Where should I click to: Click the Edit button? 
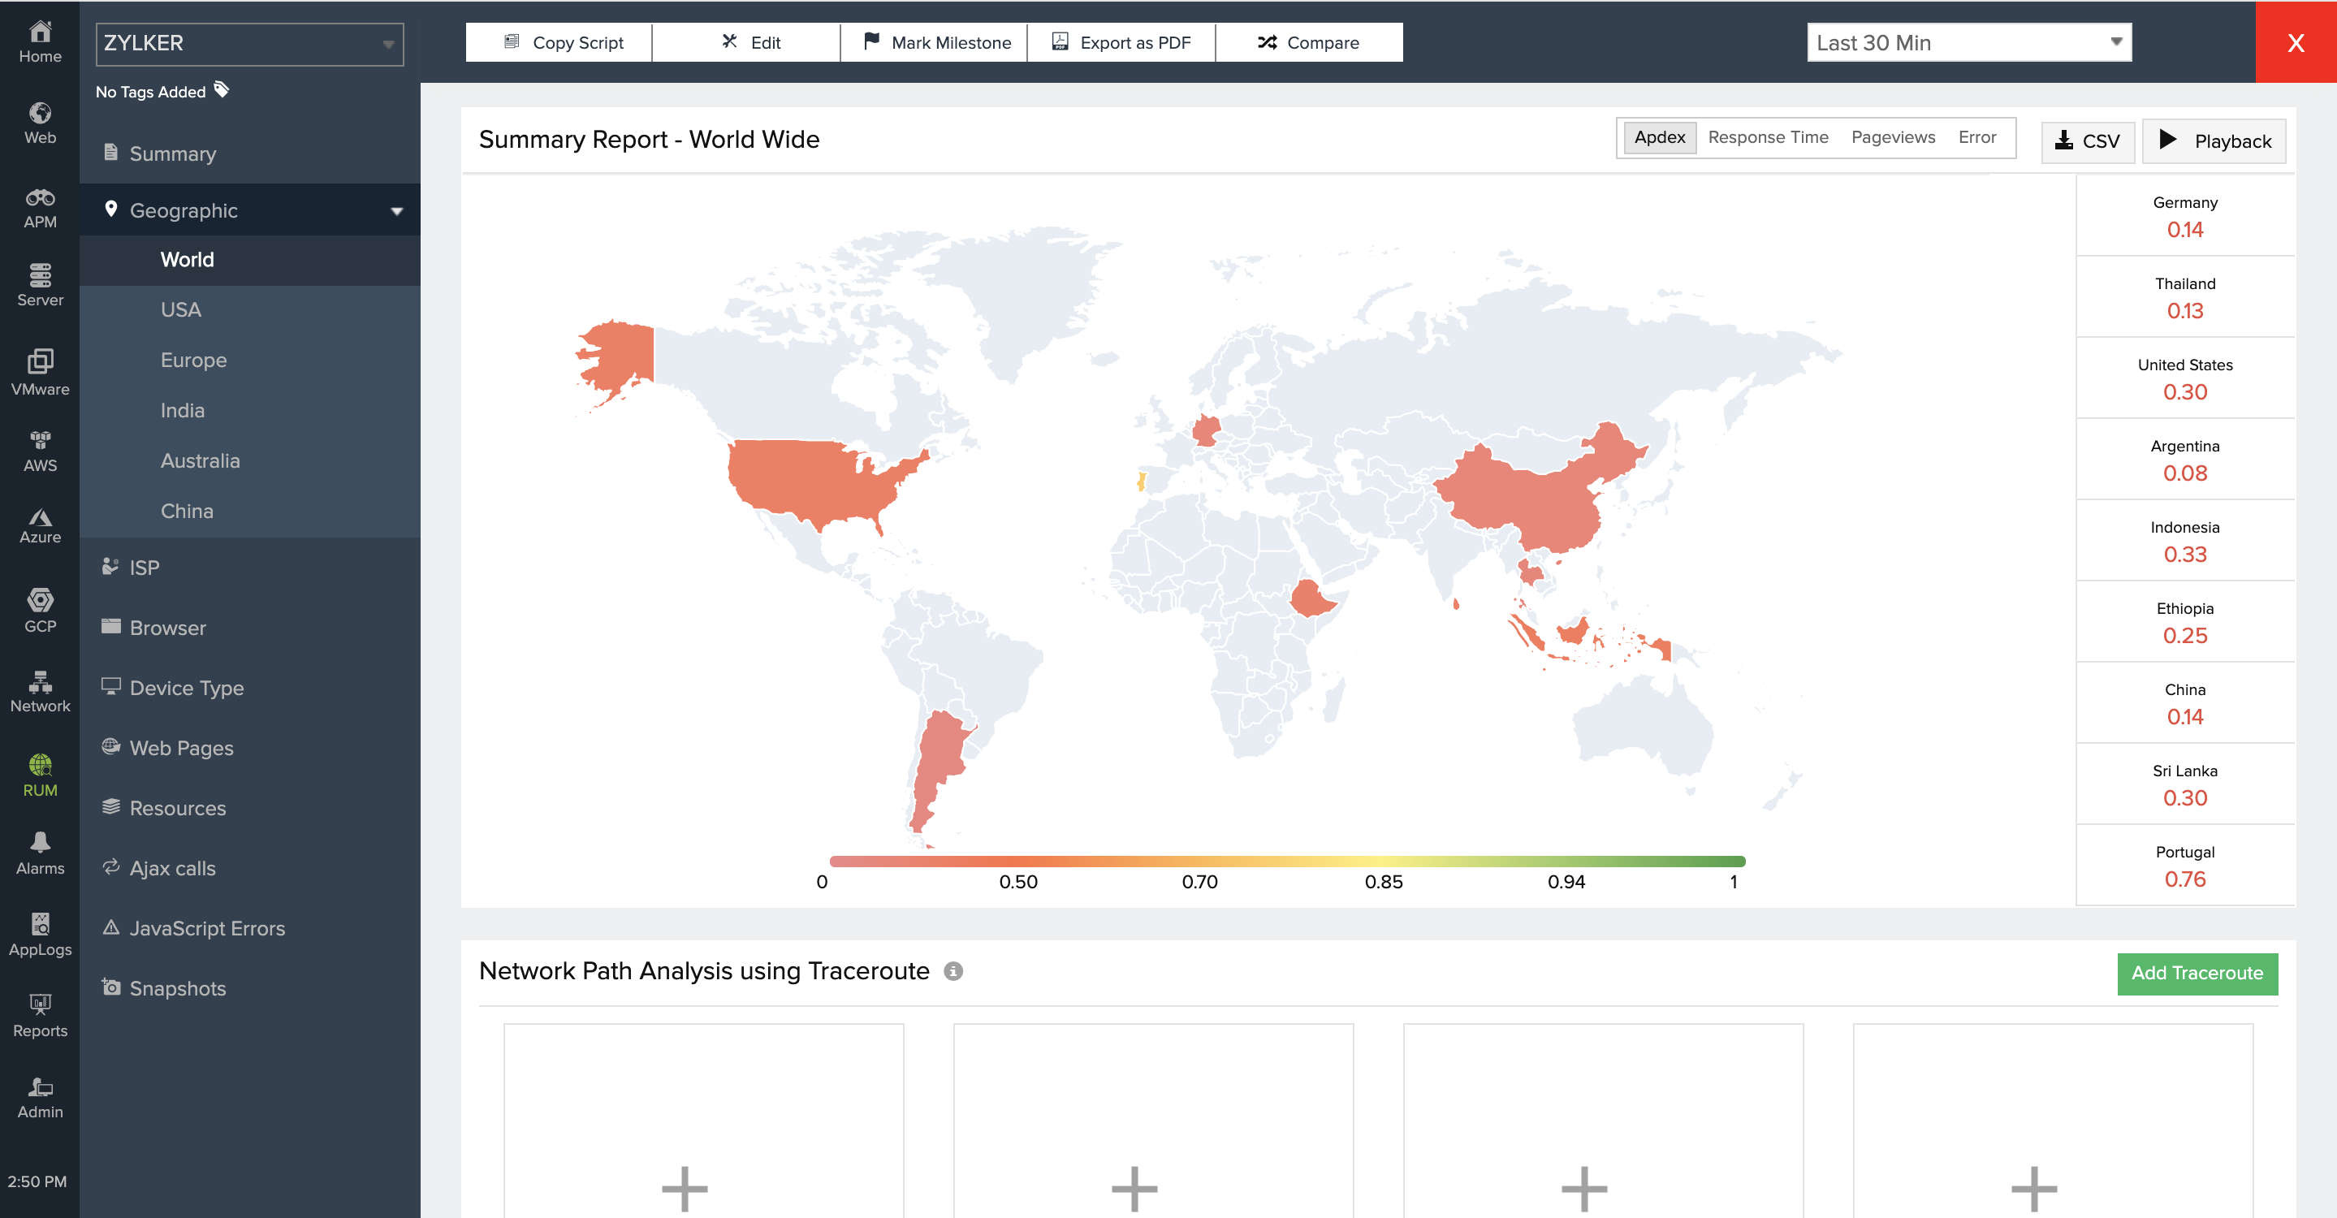(746, 42)
